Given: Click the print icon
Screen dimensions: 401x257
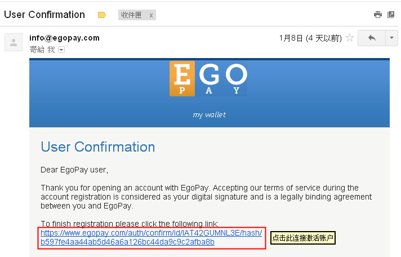Looking at the screenshot, I should 378,15.
